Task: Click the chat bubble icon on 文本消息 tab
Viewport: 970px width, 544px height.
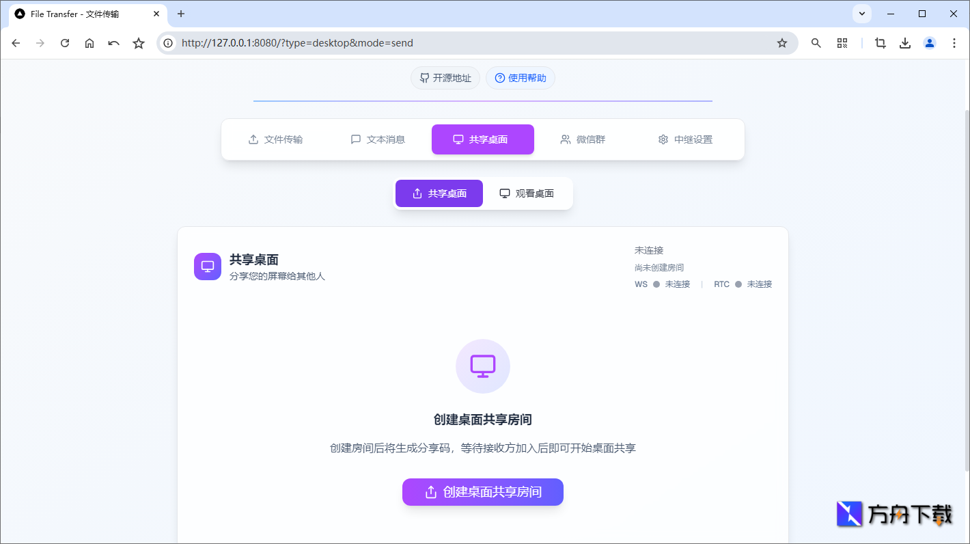Action: [x=355, y=139]
